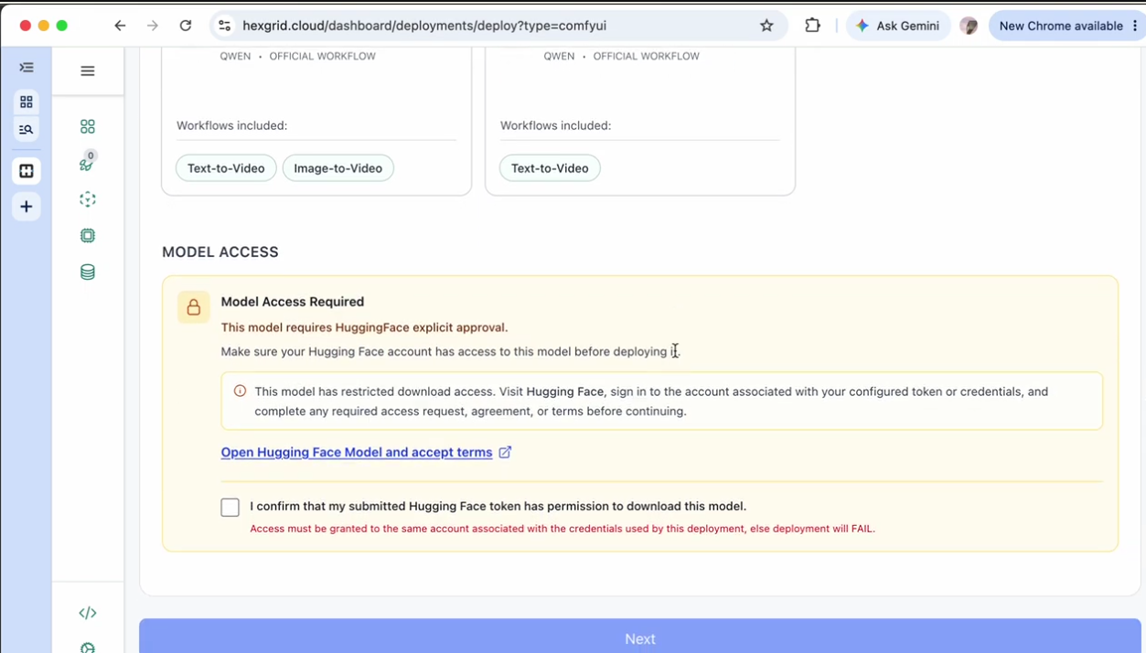Click the Chrome tab search icon
Viewport: 1146px width, 653px height.
(27, 130)
